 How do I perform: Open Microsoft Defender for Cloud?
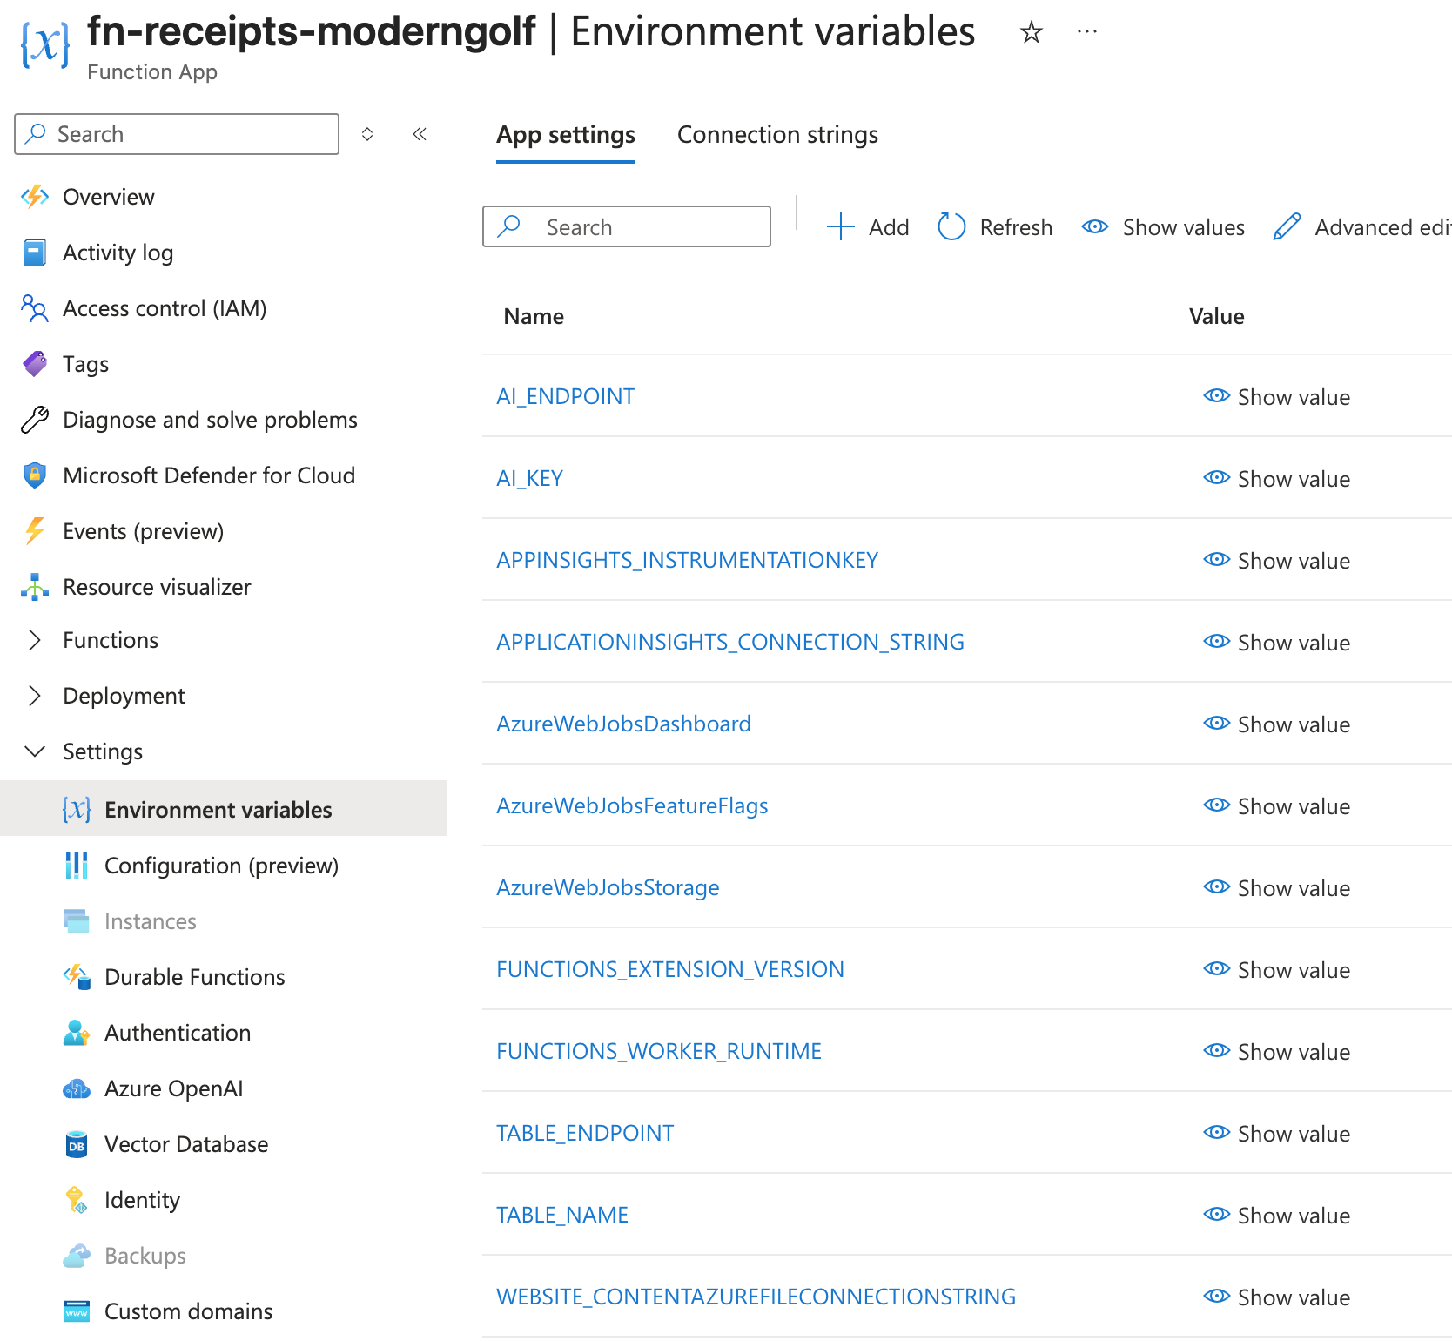[x=209, y=475]
